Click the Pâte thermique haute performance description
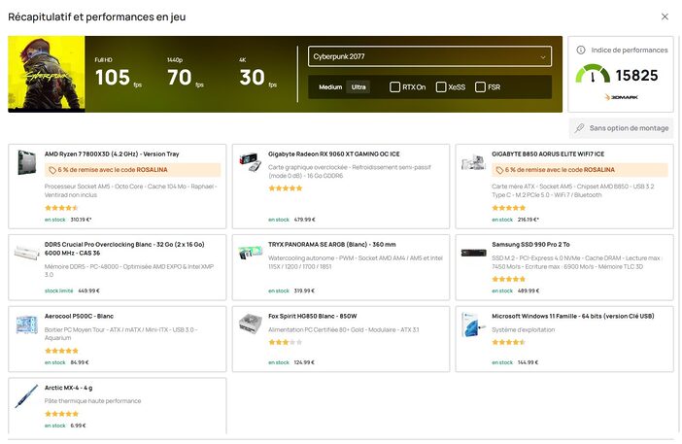This screenshot has width=682, height=444. click(x=92, y=401)
